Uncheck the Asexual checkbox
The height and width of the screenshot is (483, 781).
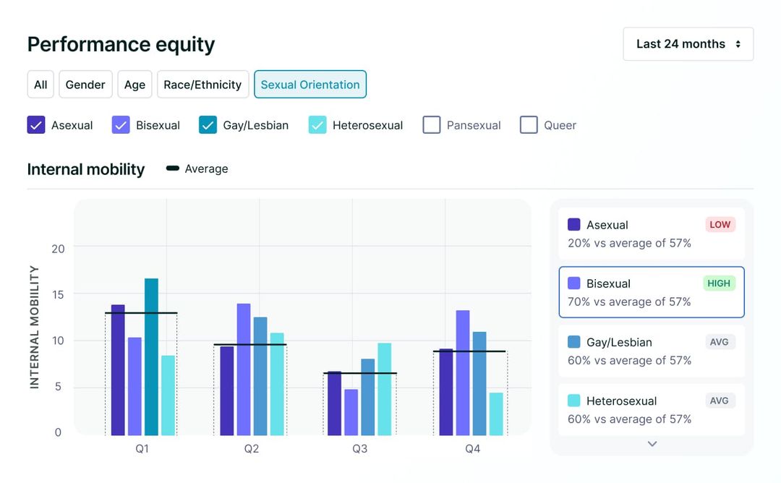35,124
